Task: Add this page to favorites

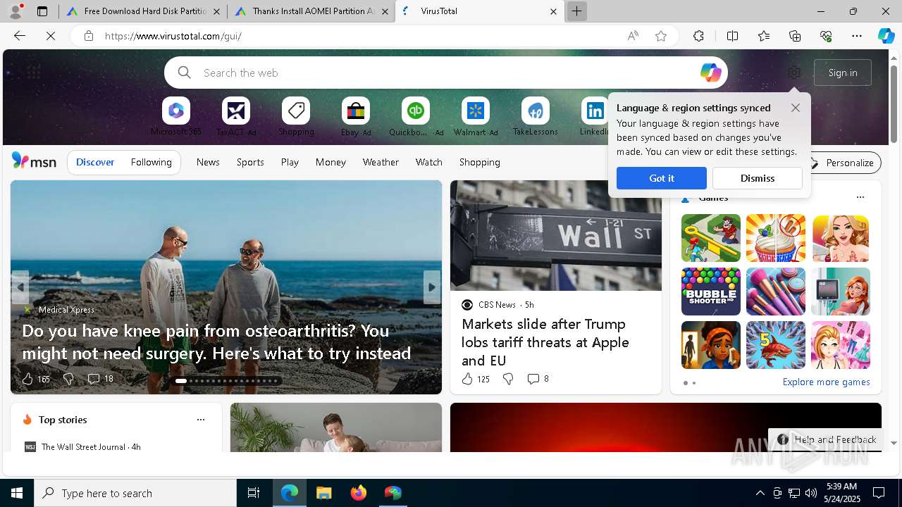Action: coord(661,36)
